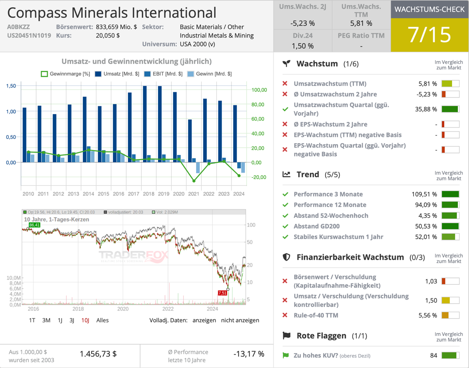This screenshot has width=469, height=368.
Task: Click the Kurs value 20,050 $
Action: 108,36
